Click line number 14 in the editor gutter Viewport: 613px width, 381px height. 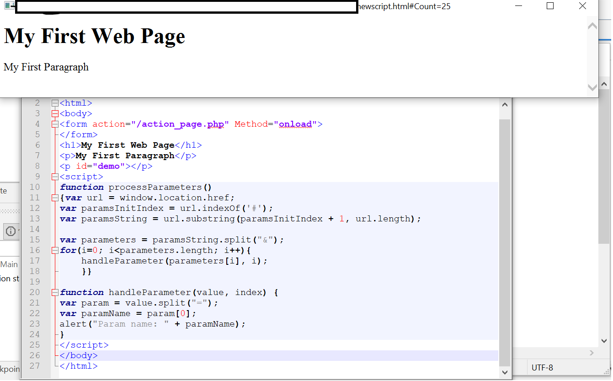coord(34,230)
